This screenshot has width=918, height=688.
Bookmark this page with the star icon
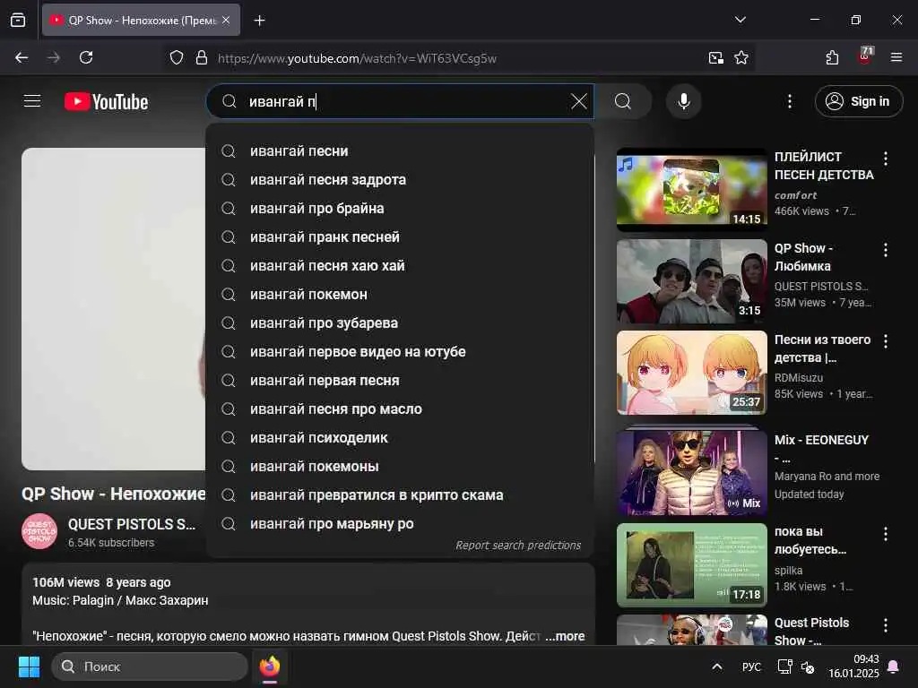(741, 58)
